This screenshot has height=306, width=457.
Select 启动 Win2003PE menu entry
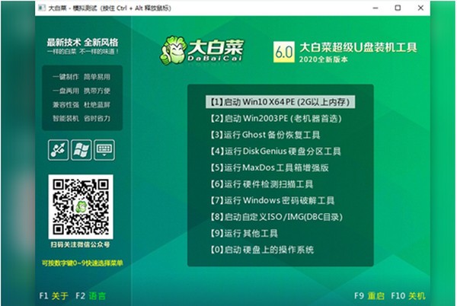(x=276, y=119)
